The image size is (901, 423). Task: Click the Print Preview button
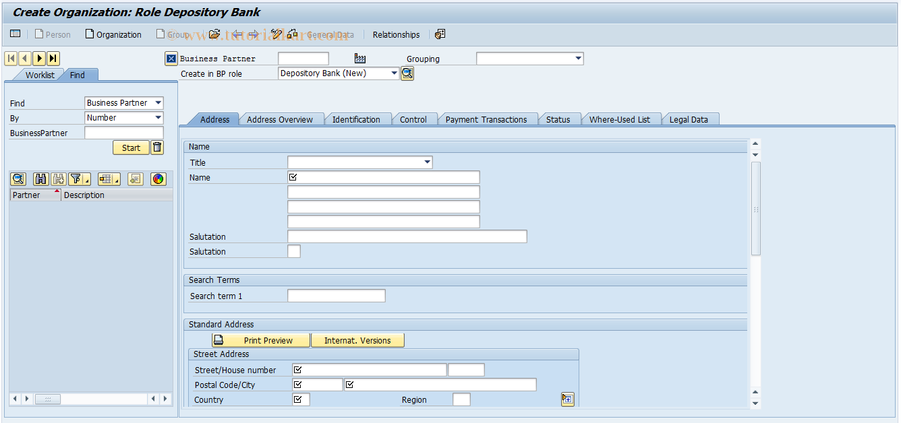(x=261, y=340)
